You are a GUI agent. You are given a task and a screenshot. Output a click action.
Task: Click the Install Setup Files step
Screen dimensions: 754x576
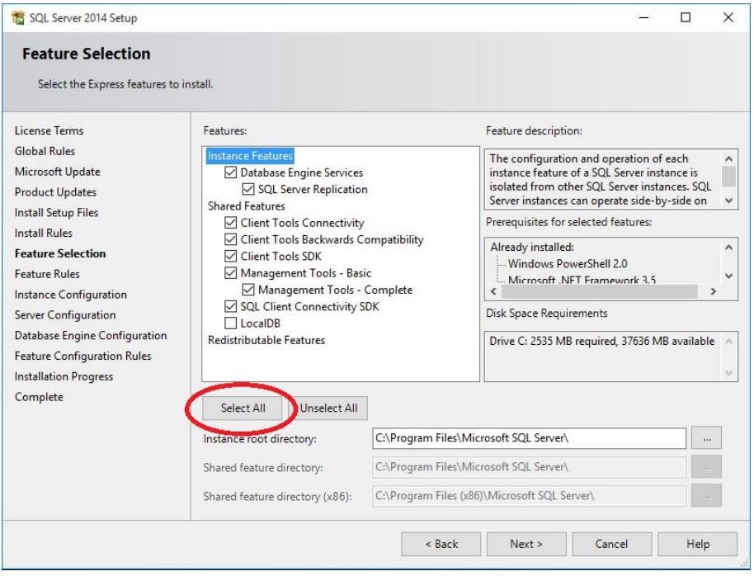tap(56, 213)
